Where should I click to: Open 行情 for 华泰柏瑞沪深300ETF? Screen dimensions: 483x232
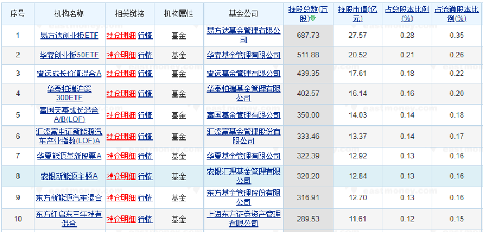145,94
